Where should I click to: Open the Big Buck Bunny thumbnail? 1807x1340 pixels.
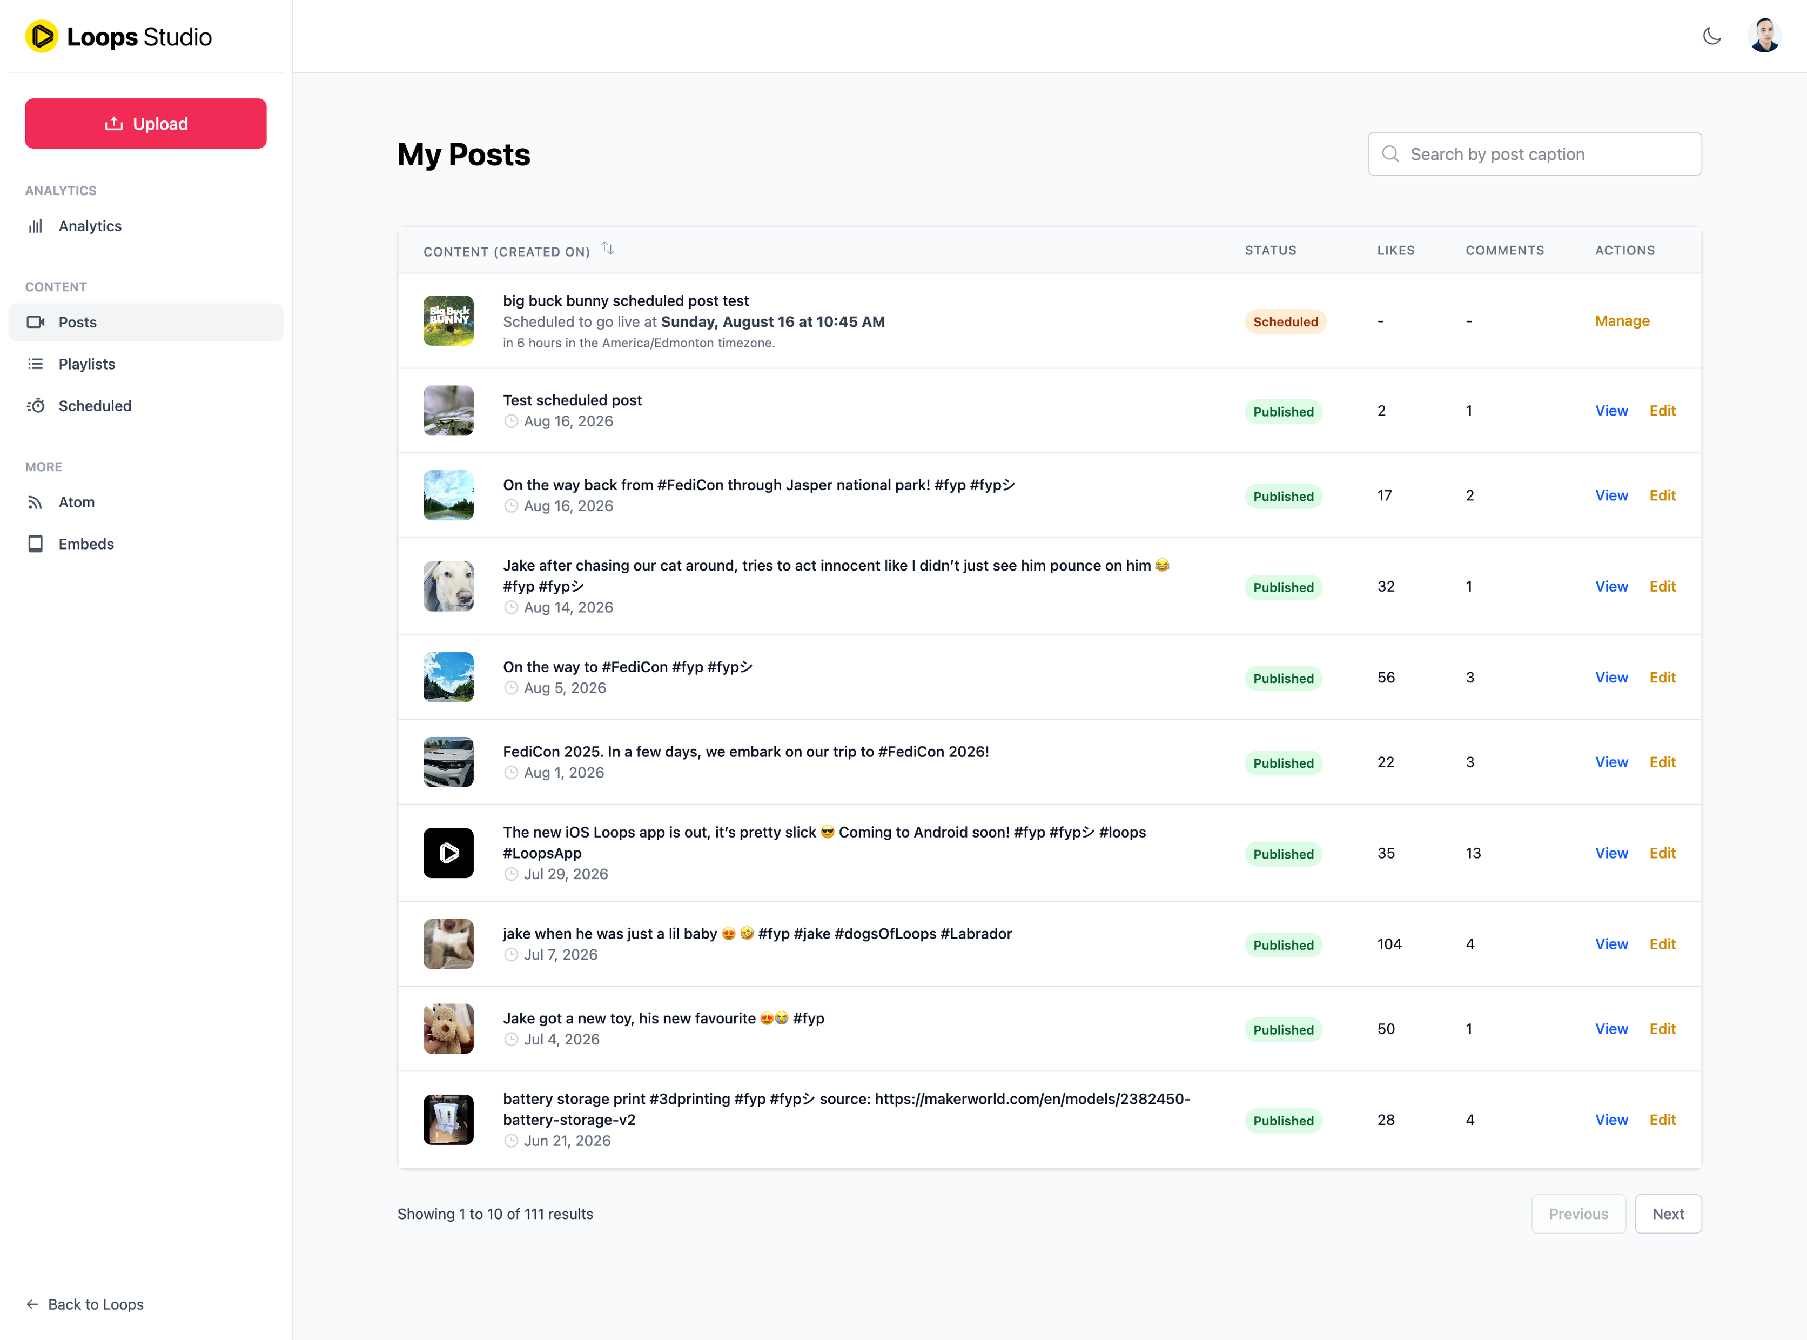[448, 320]
